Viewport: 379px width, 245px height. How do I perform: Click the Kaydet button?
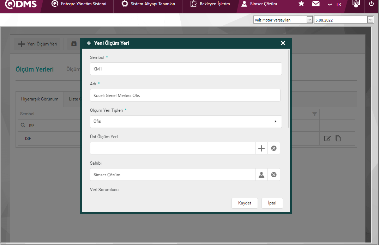(x=245, y=203)
